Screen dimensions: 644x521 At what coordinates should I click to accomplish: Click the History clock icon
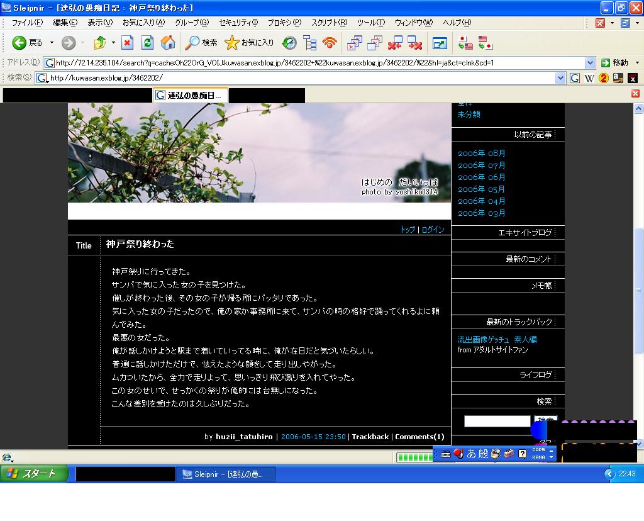click(289, 43)
